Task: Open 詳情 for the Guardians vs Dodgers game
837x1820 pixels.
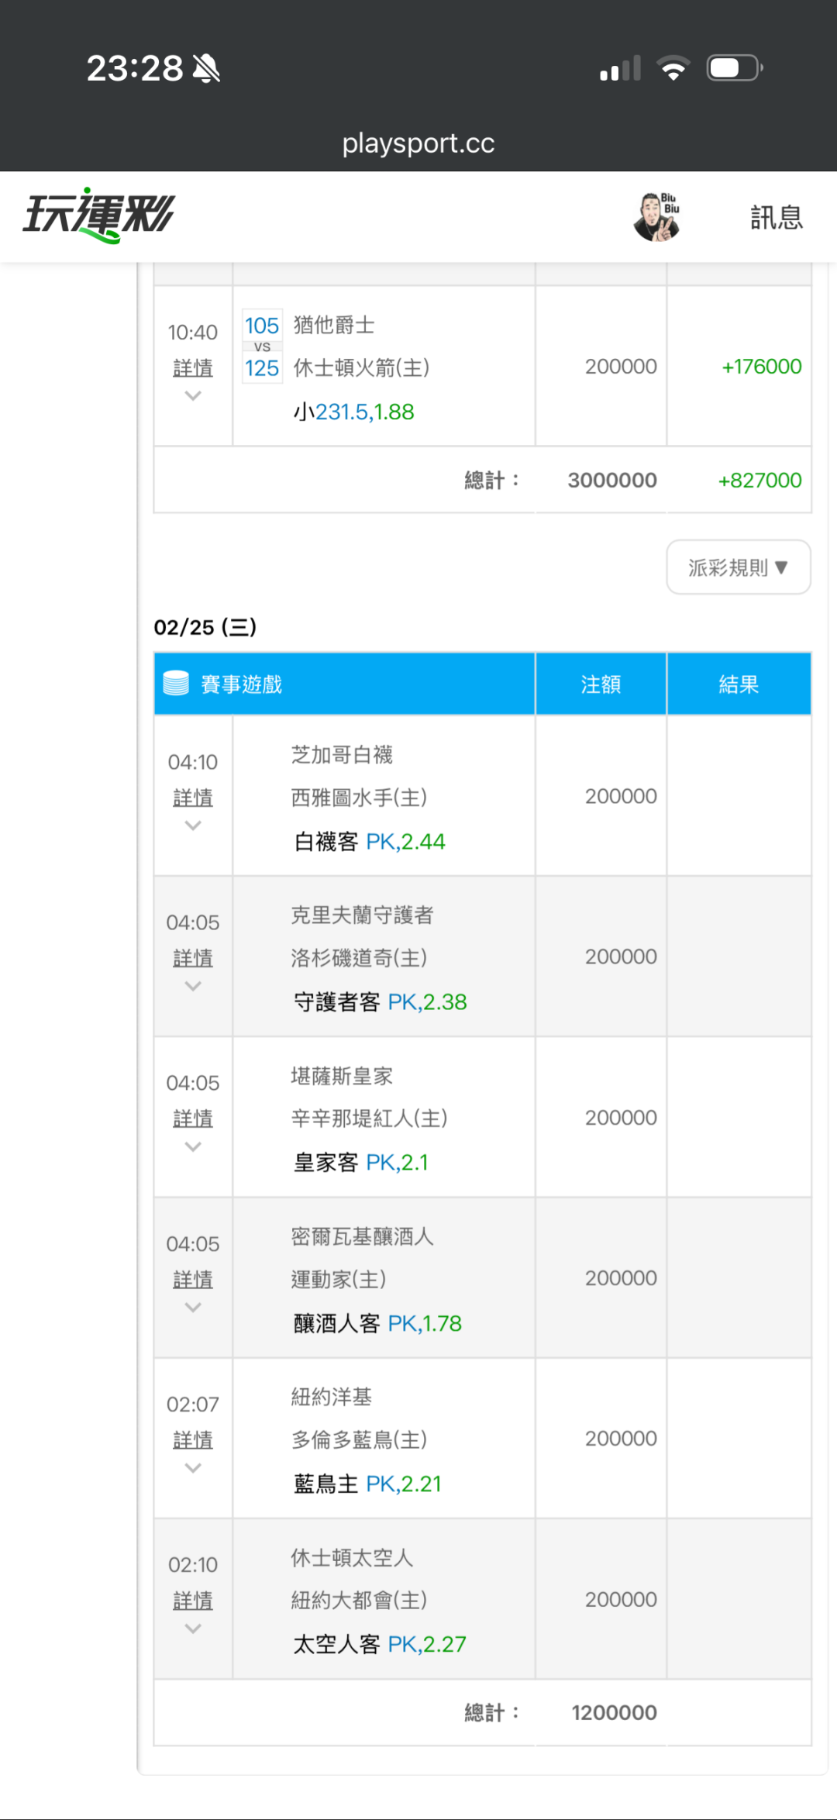Action: click(193, 958)
